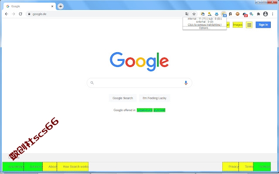Start voice search with the microphone icon

click(186, 83)
